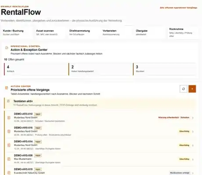Screen dimensions: 202x175
Task: Click the TEST badge next to DEMO-ARS-008
Action: click(x=38, y=156)
